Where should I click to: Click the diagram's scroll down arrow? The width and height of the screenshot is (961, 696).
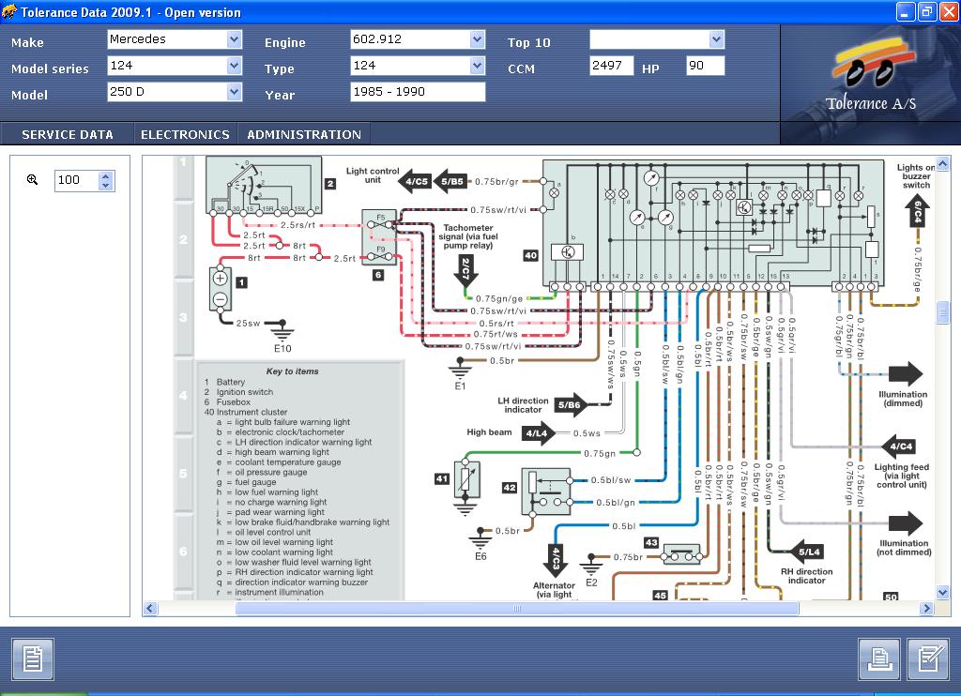(942, 593)
